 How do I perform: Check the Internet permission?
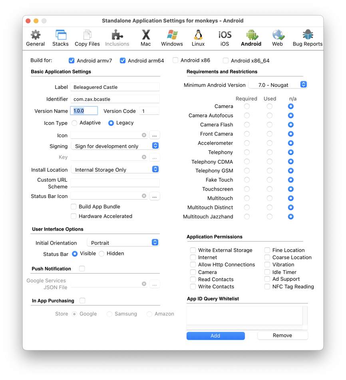(x=193, y=257)
